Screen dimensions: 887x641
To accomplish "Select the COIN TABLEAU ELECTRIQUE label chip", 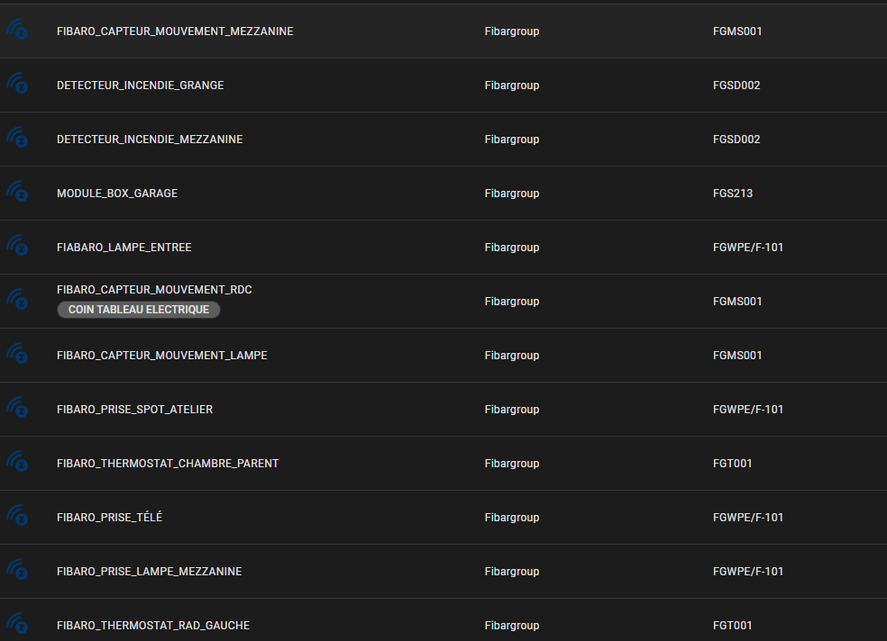I will coord(139,310).
